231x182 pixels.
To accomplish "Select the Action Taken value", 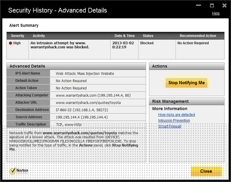I will coord(71,88).
